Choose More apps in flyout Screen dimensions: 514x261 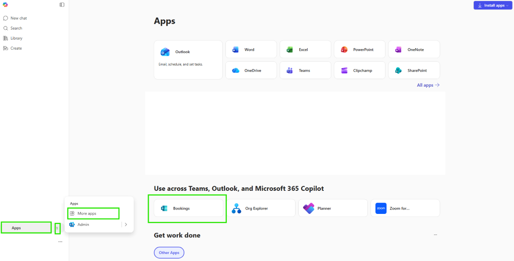pyautogui.click(x=93, y=213)
